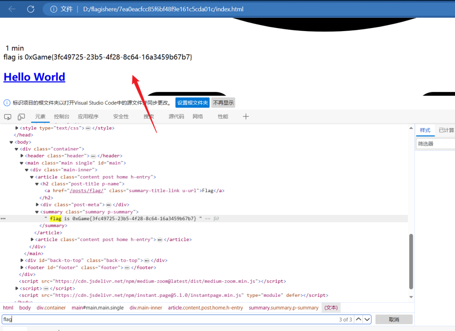Expand the second article's ellipsis badge
This screenshot has height=331, width=455.
160,240
